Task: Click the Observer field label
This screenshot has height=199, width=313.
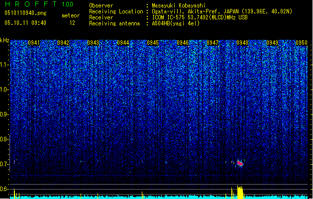Action: (x=101, y=5)
